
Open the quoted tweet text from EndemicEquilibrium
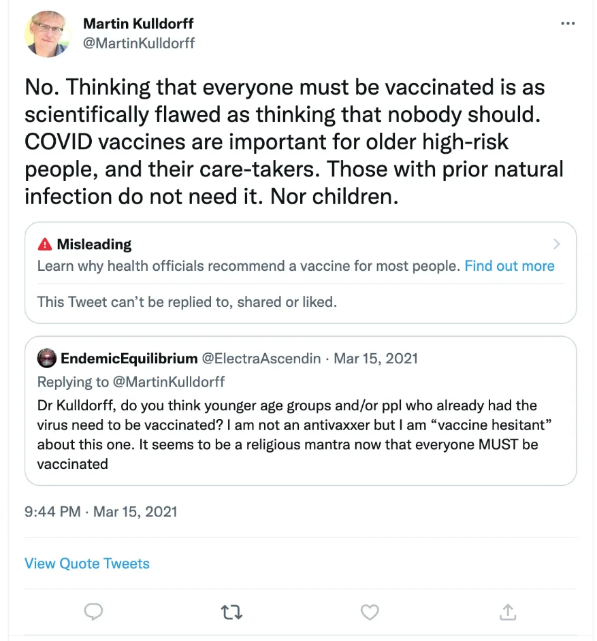click(x=294, y=435)
